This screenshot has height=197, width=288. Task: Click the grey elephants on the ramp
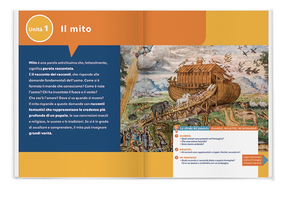tap(162, 108)
